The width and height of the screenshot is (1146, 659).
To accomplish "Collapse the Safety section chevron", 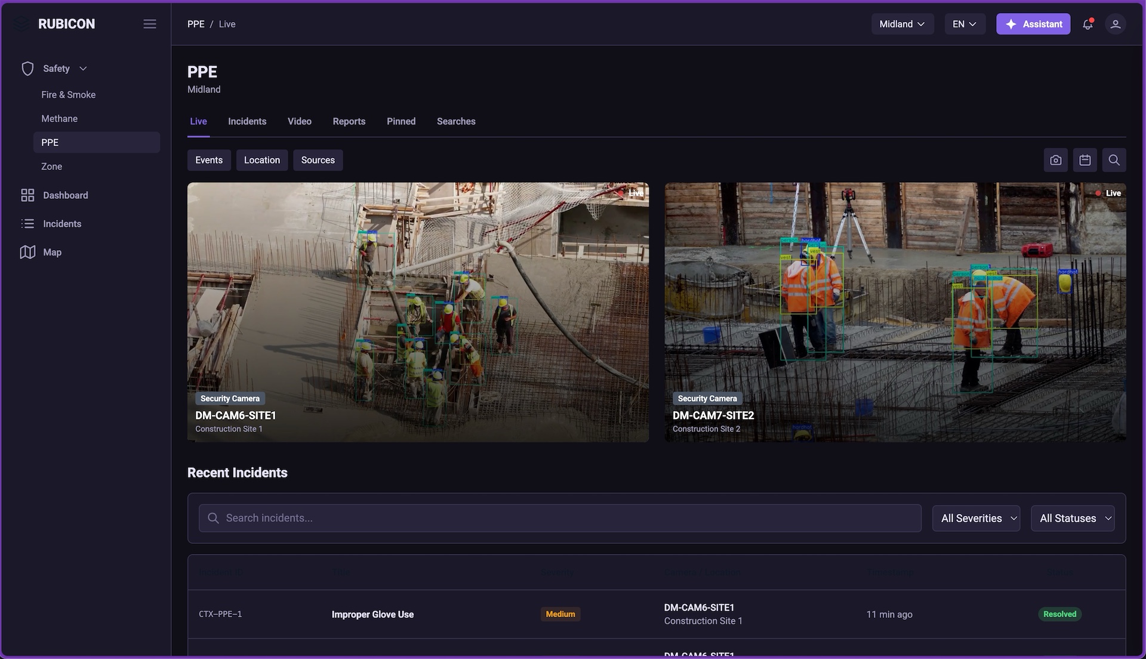I will (83, 69).
